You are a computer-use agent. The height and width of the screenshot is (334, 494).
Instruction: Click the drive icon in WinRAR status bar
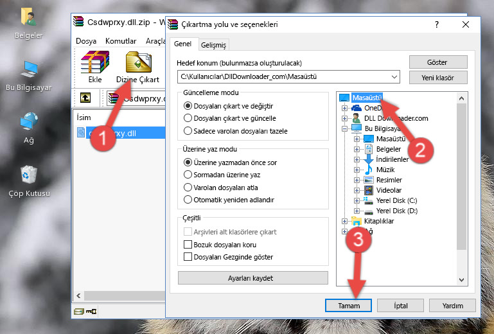[x=79, y=312]
